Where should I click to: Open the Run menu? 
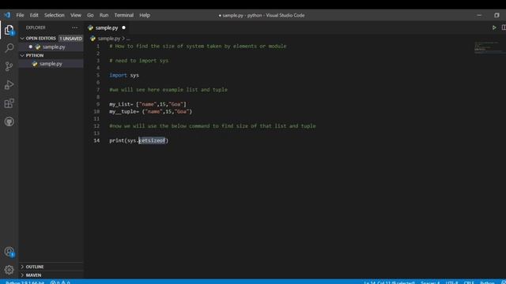click(x=104, y=15)
